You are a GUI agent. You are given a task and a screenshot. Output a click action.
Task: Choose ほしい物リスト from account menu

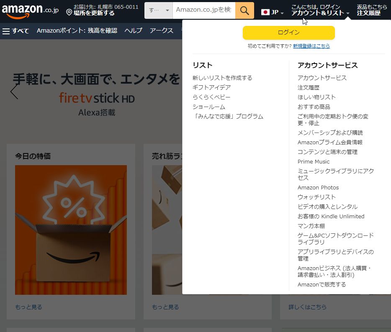point(316,97)
